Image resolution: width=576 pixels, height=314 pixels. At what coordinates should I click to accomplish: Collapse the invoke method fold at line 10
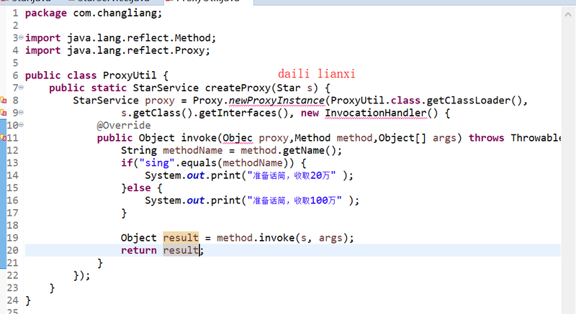tap(21, 125)
